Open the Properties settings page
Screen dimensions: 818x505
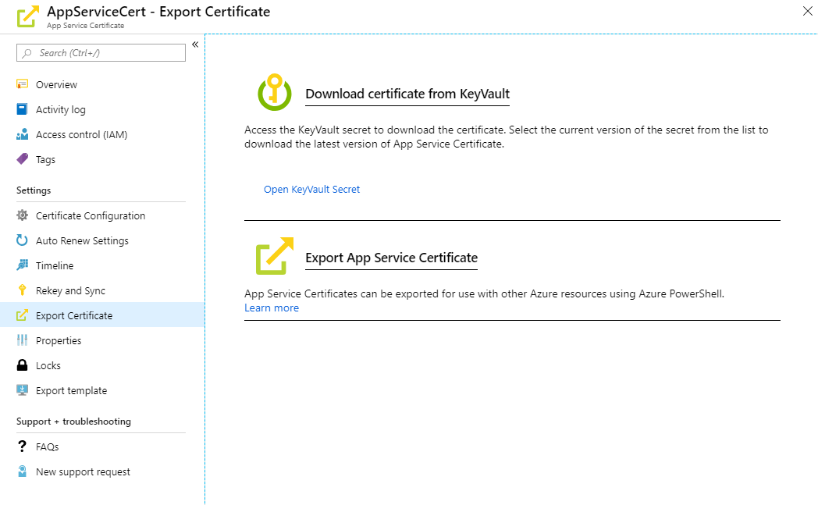point(59,340)
